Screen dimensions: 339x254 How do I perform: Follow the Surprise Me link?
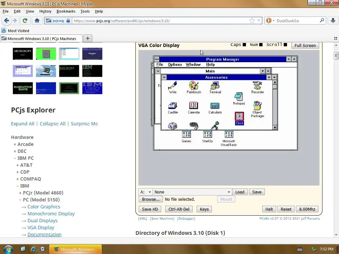(84, 124)
